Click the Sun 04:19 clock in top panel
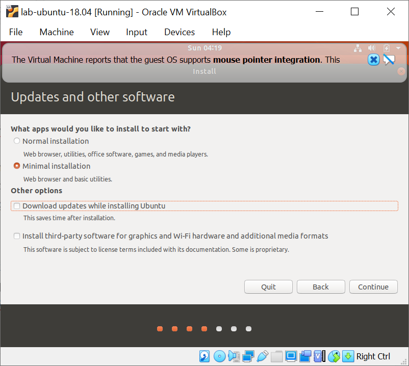Image resolution: width=409 pixels, height=366 pixels. click(205, 48)
